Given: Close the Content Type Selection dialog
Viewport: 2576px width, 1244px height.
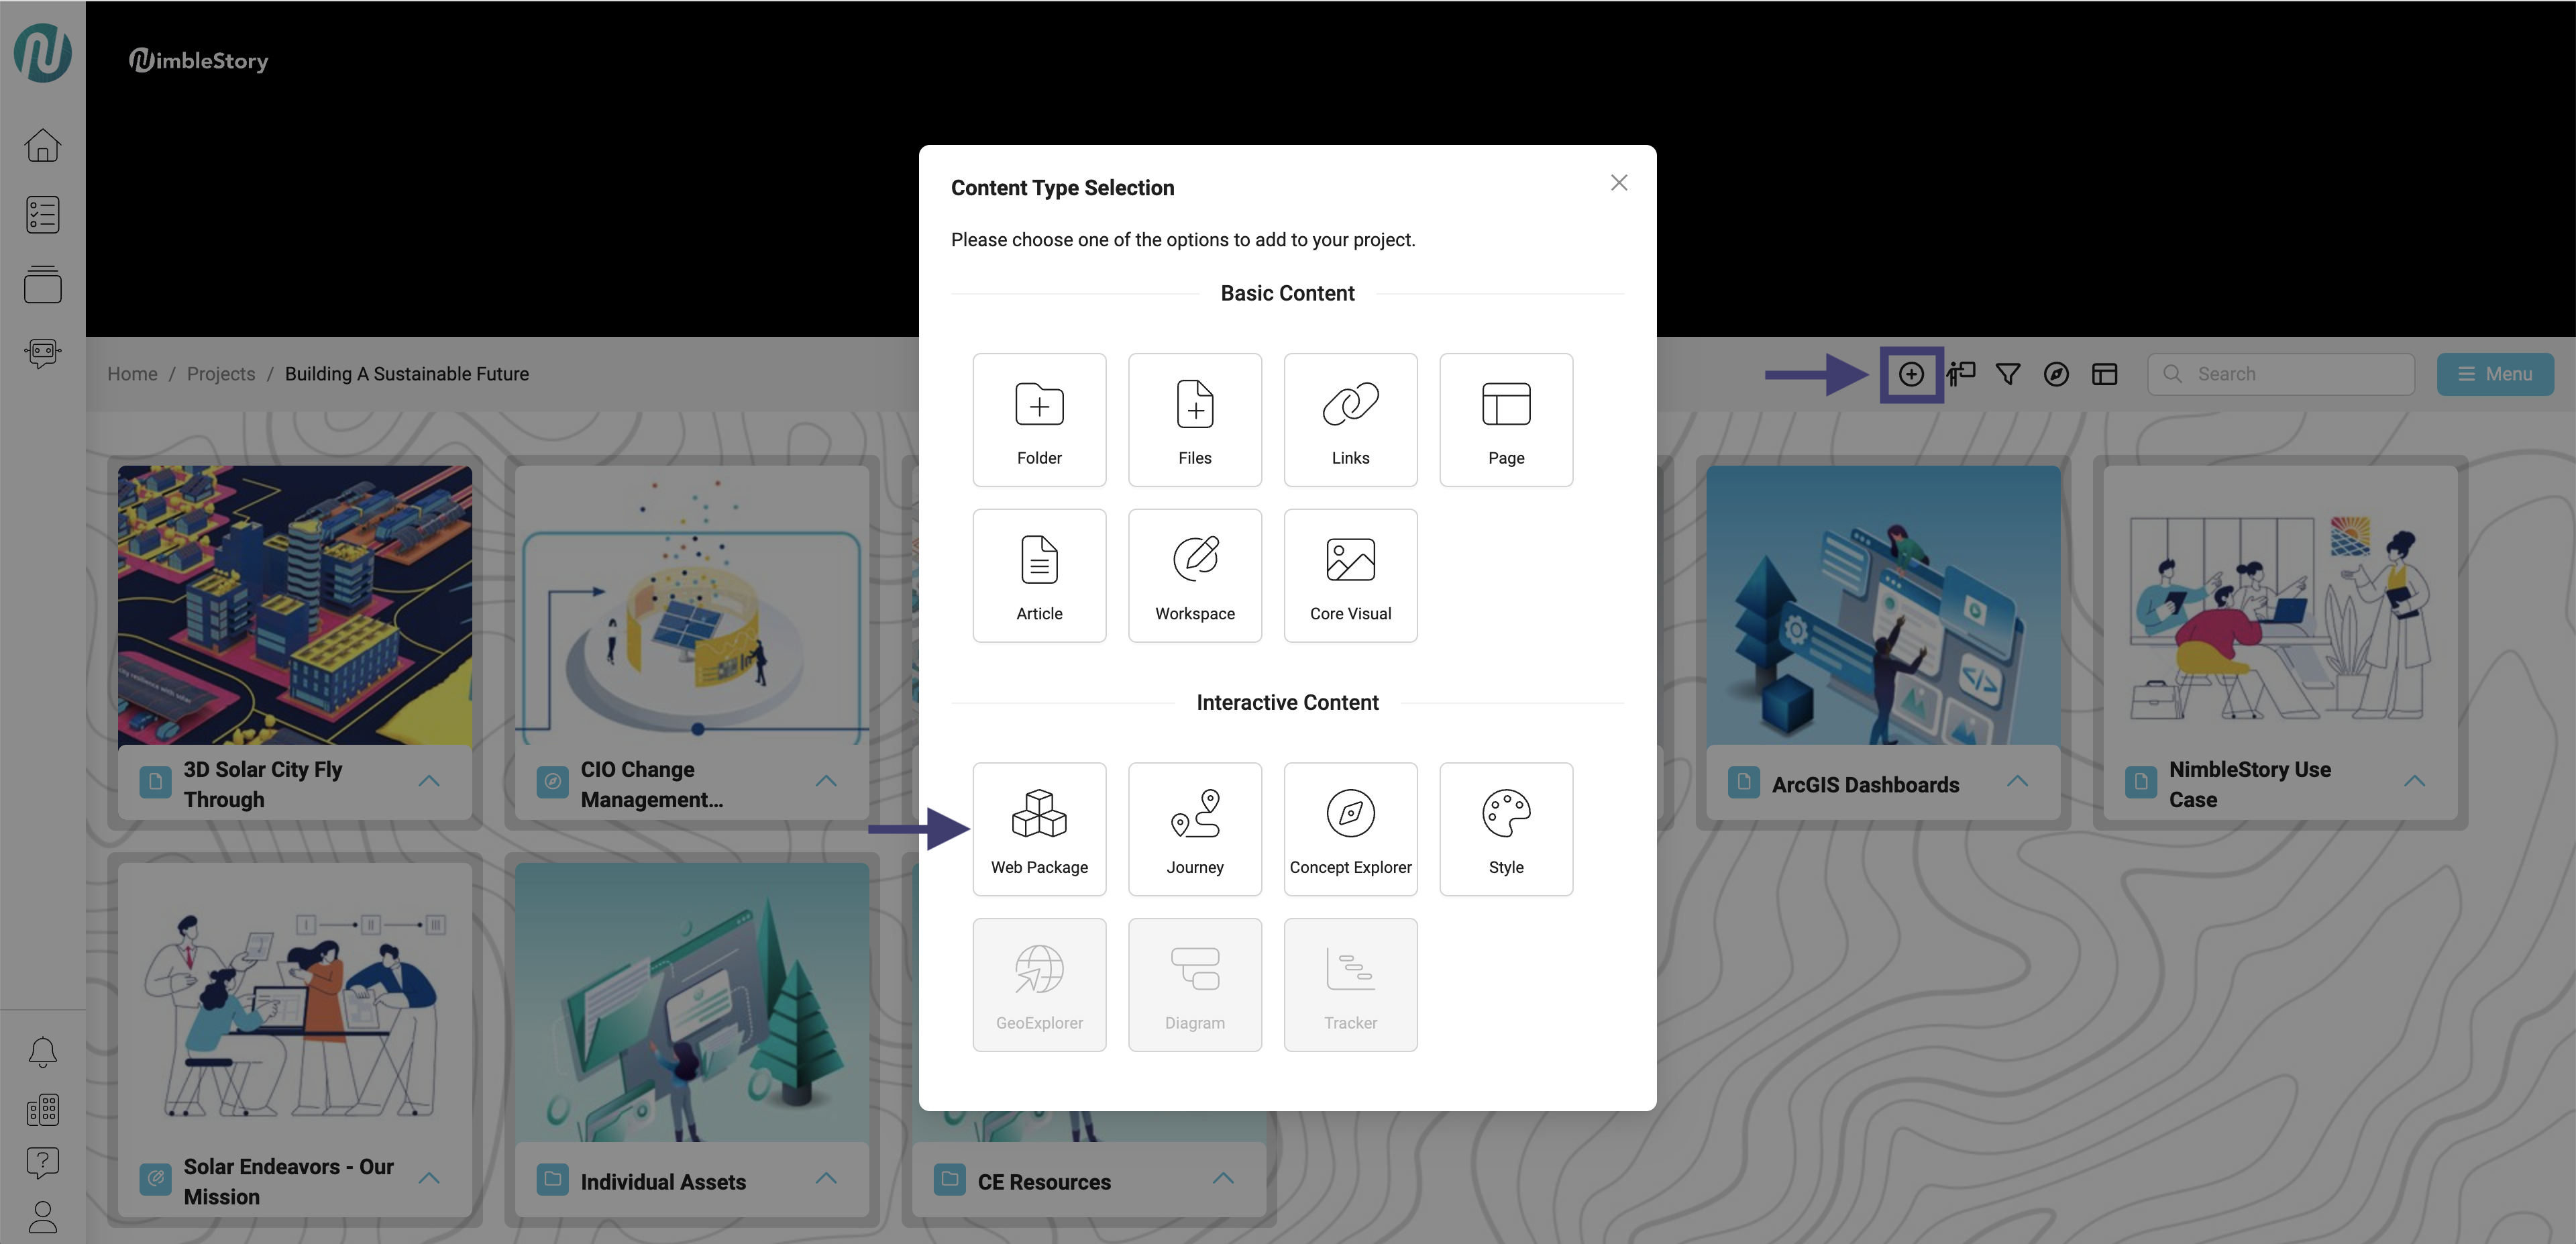Looking at the screenshot, I should 1618,183.
